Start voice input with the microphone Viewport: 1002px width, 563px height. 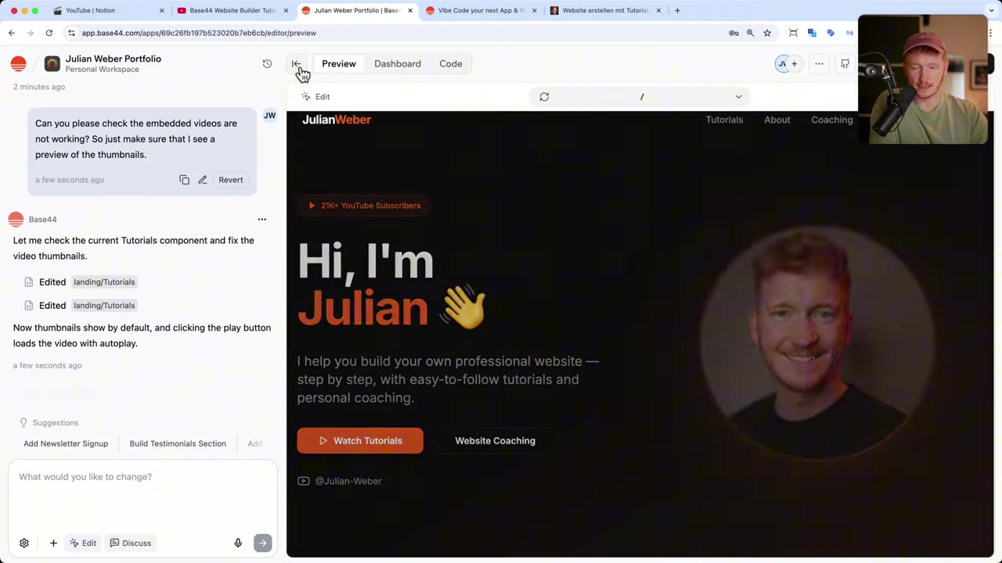pos(238,543)
